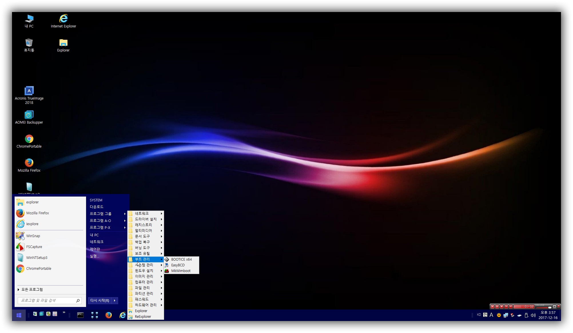Click the USB safely remove tray icon

click(526, 315)
